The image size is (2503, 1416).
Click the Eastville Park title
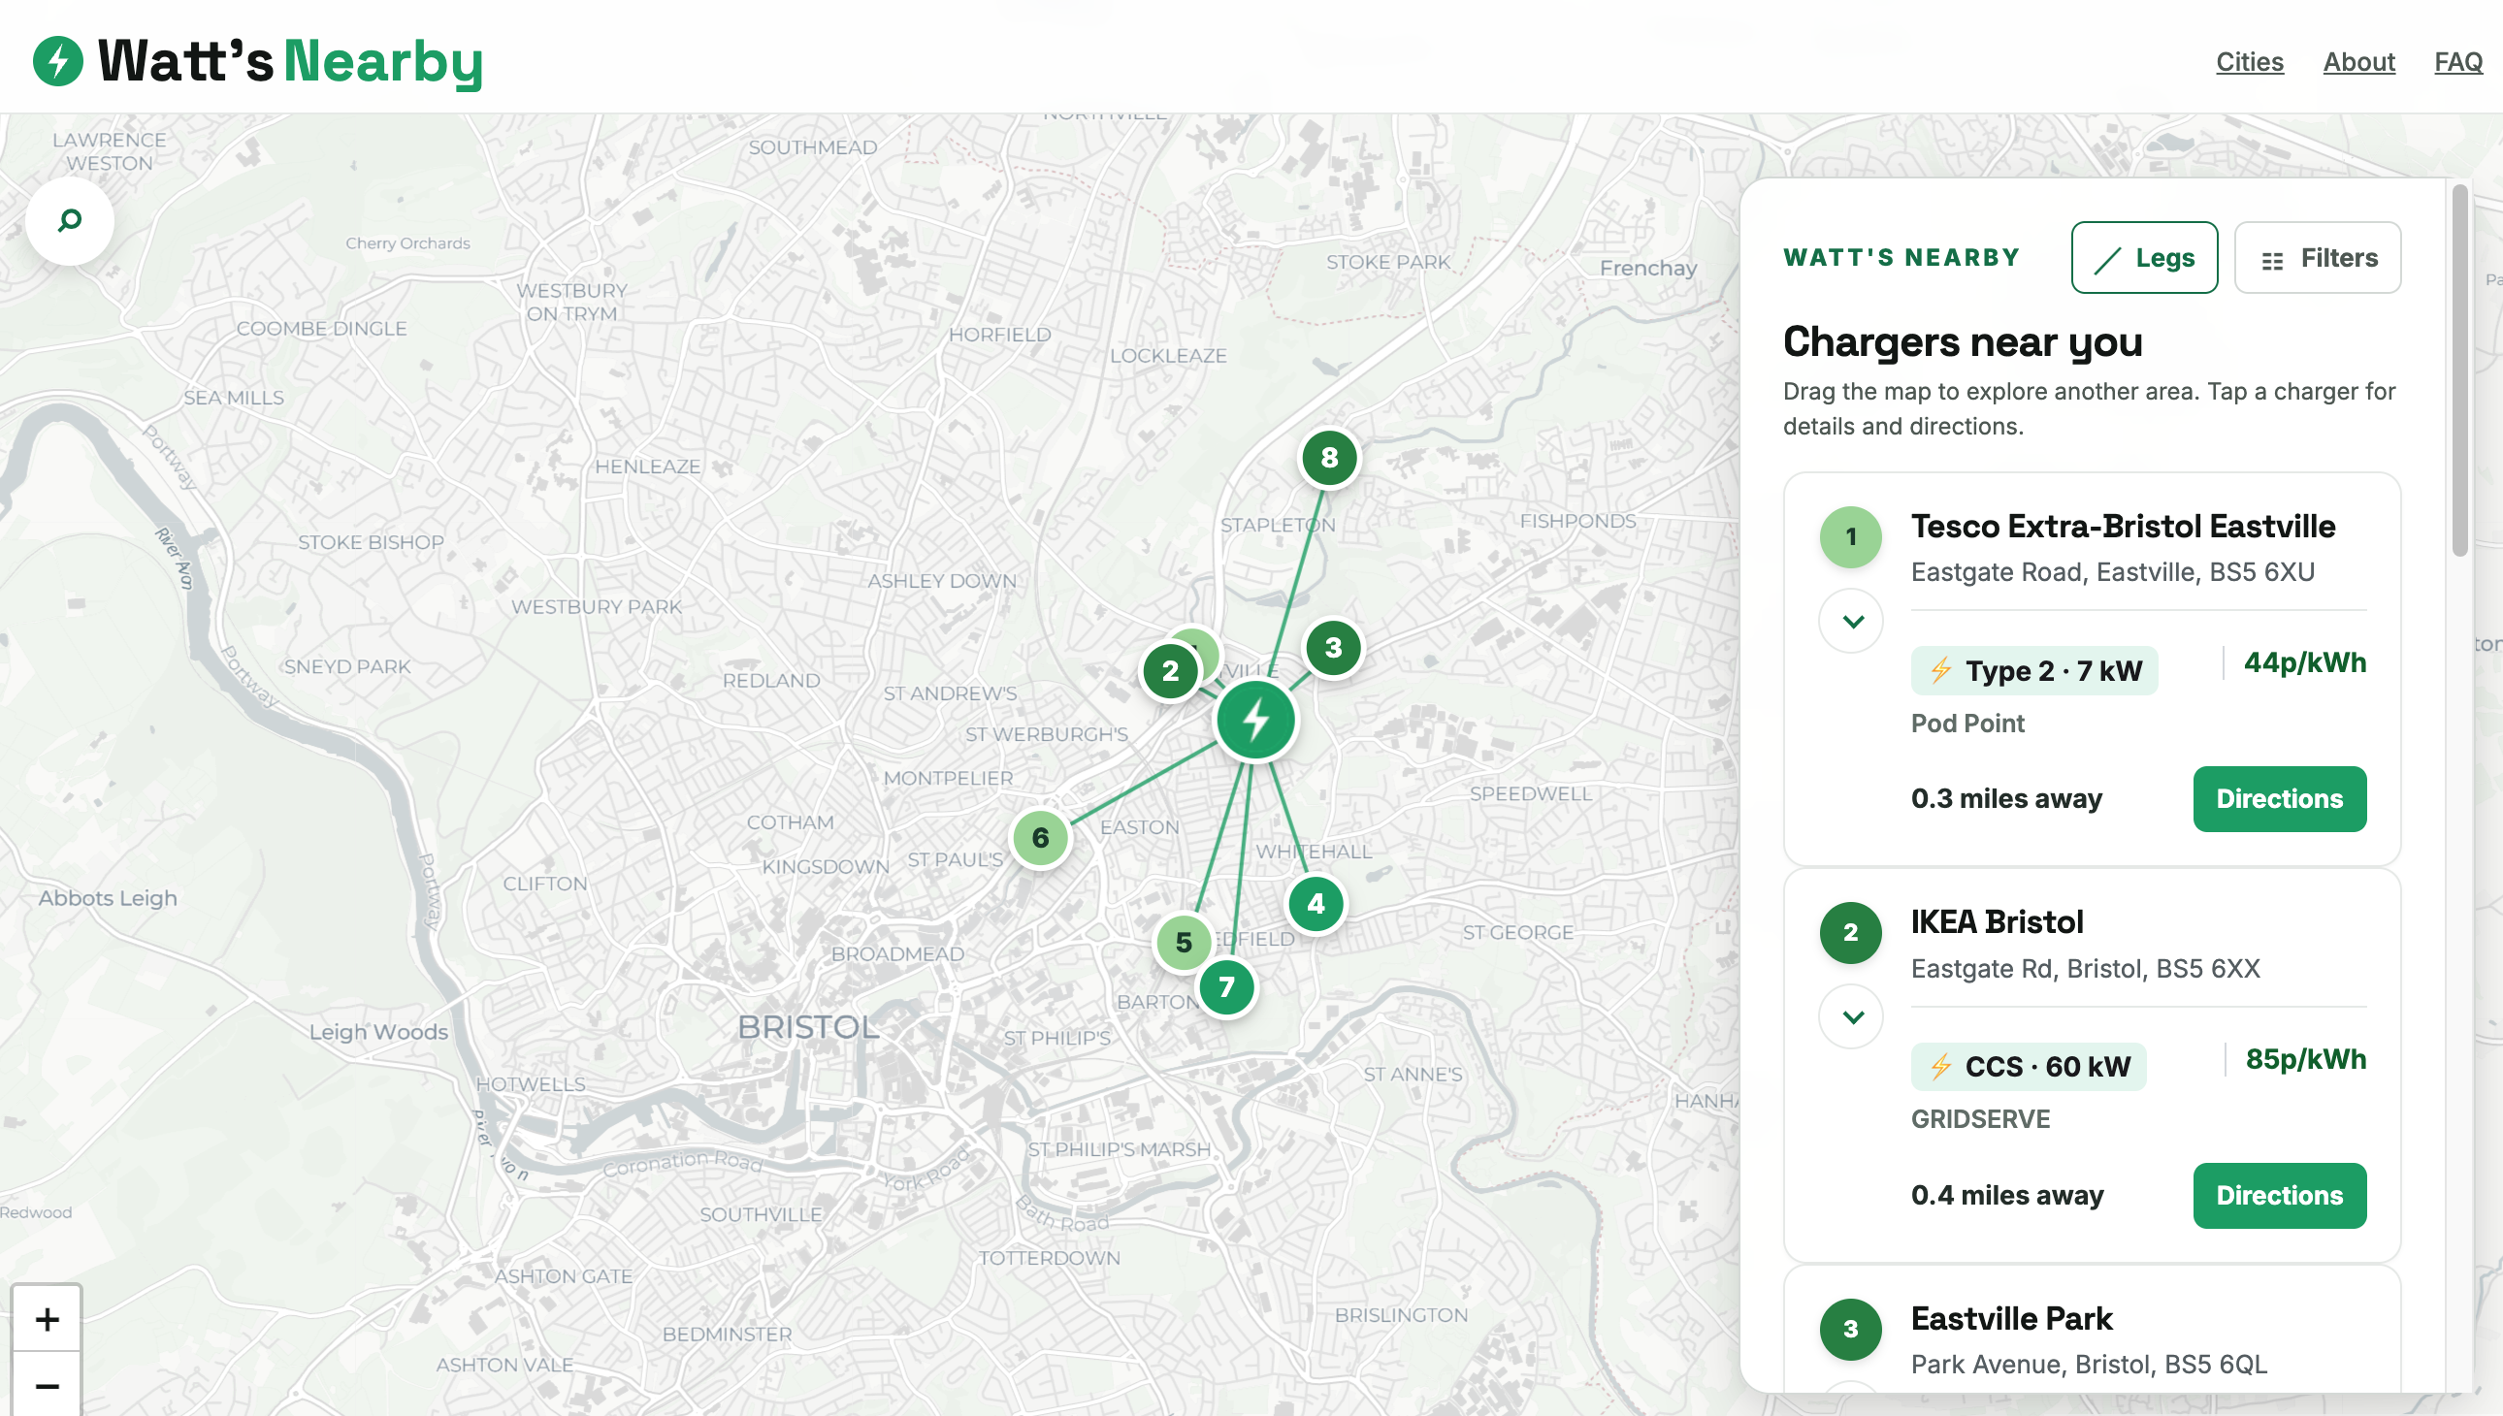point(2011,1320)
